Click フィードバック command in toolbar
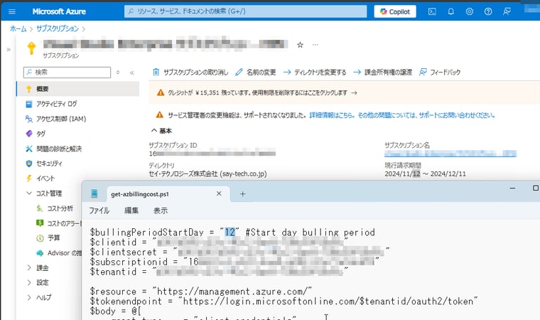 click(x=440, y=72)
